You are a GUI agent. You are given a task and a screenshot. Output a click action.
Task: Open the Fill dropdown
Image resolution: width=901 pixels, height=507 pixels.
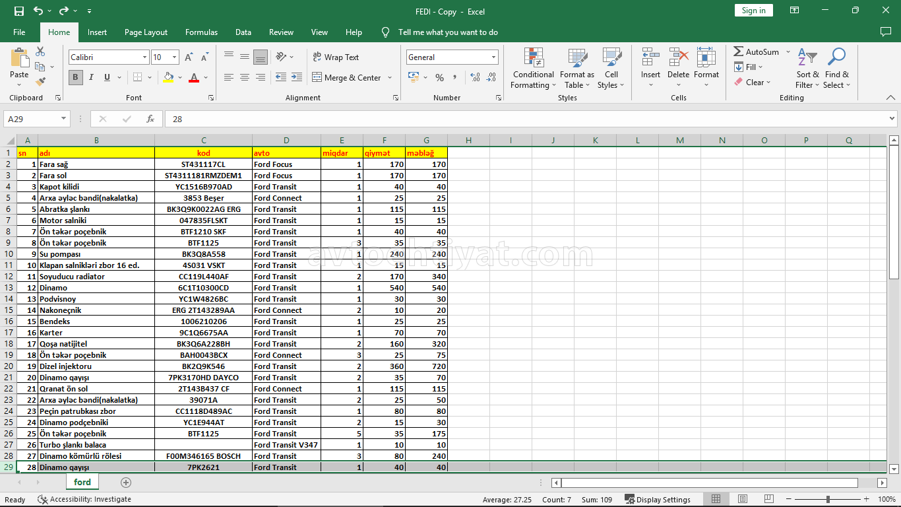click(x=749, y=67)
